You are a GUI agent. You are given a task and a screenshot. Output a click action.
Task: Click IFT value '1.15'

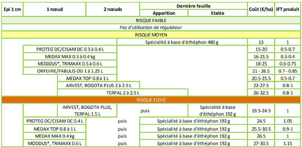tap(288, 143)
